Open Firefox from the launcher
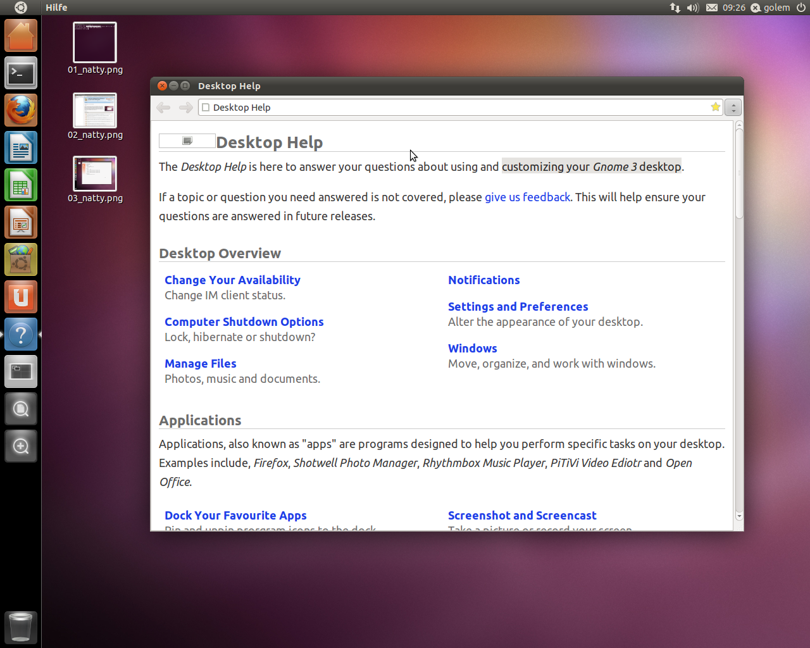Viewport: 810px width, 648px height. point(20,109)
